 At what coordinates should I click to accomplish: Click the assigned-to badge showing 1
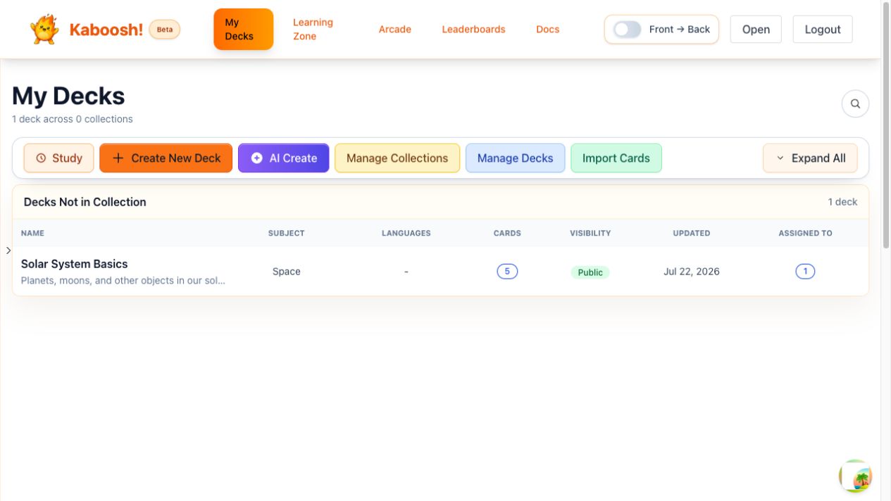[x=805, y=271]
